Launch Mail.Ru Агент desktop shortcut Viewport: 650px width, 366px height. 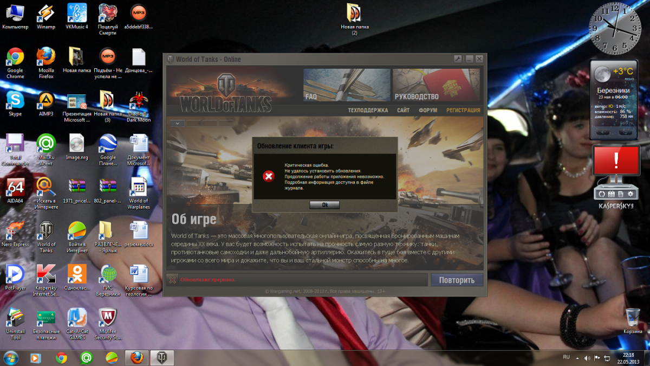[x=46, y=150]
